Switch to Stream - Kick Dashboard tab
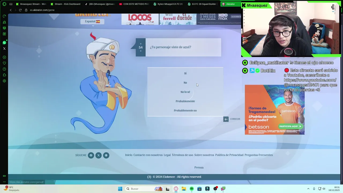Viewport: 343px width, 193px height. pos(66,4)
